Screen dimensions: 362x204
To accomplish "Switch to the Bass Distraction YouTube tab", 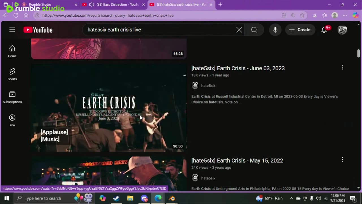I will click(x=113, y=5).
